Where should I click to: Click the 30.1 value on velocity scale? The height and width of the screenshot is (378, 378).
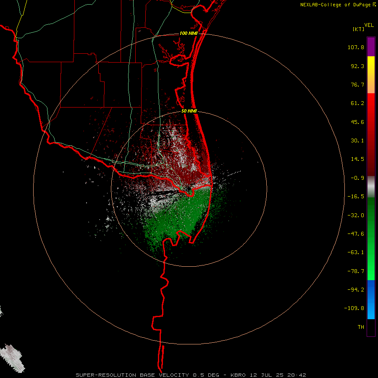357,141
